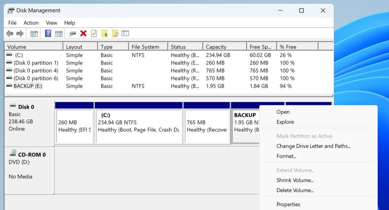
Task: Open the View menu
Action: click(51, 23)
